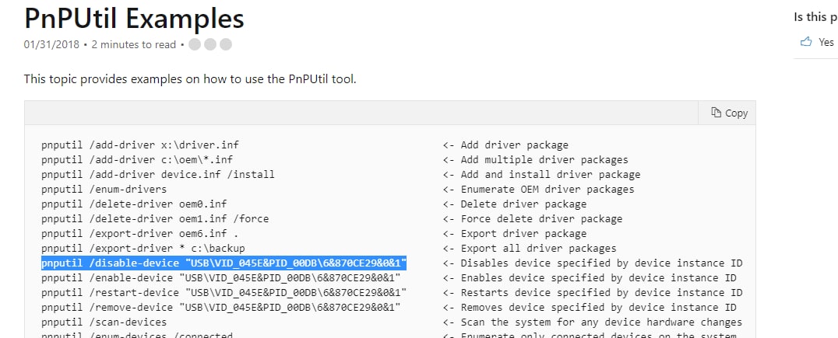Click '<- Export all driver packages' comment
Viewport: 838px width, 338px height.
click(530, 249)
